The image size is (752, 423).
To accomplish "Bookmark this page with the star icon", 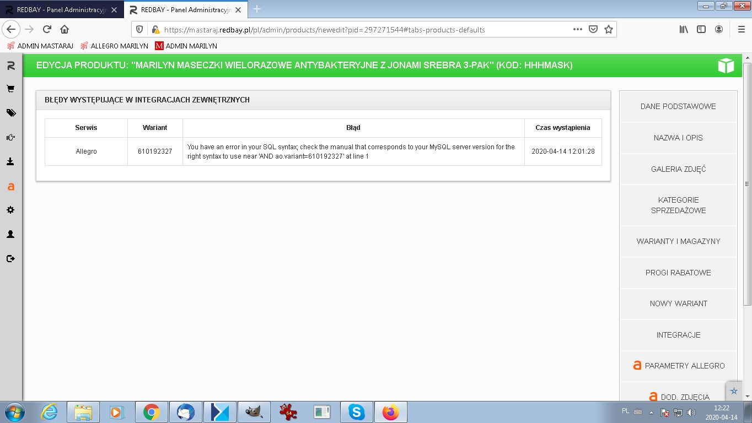I will point(609,30).
